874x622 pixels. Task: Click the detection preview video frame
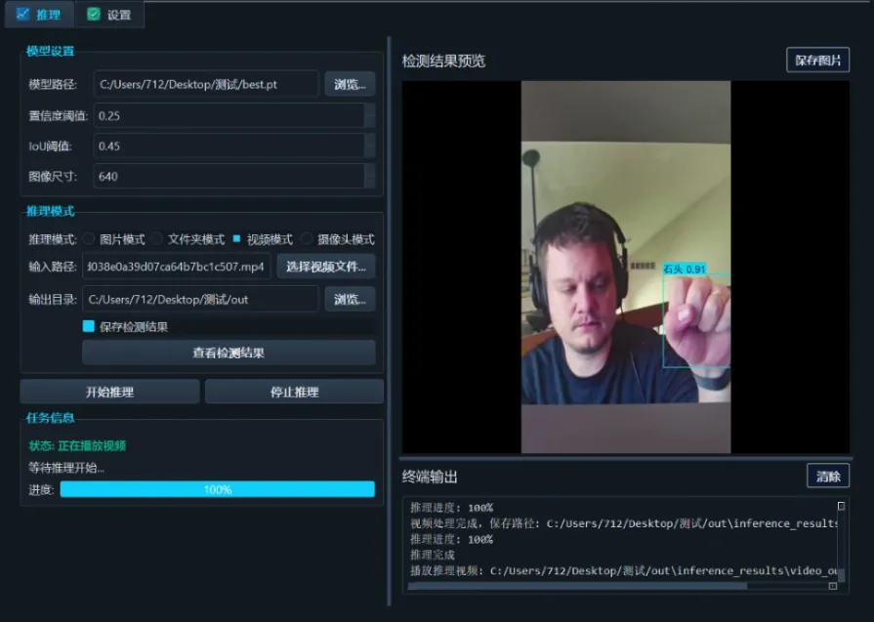point(625,267)
